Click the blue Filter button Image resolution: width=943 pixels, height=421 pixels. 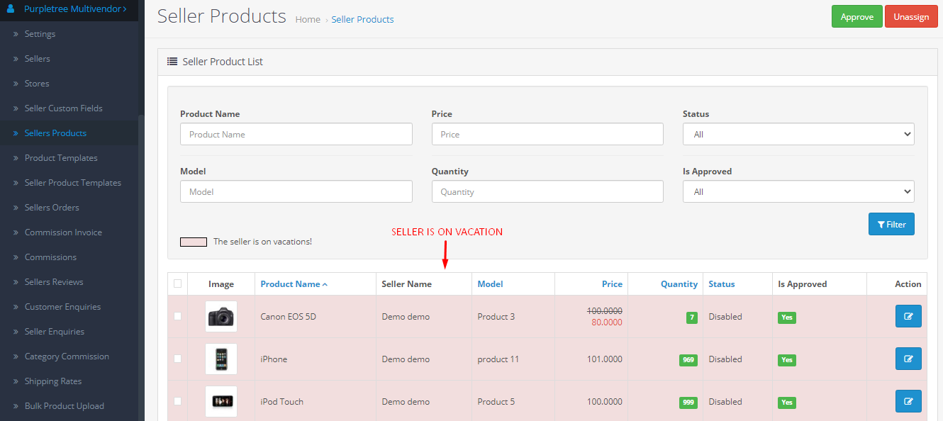(x=891, y=224)
